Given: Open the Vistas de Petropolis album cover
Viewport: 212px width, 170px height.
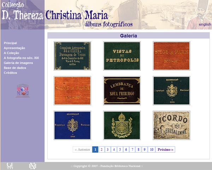Looking at the screenshot, I should point(122,56).
